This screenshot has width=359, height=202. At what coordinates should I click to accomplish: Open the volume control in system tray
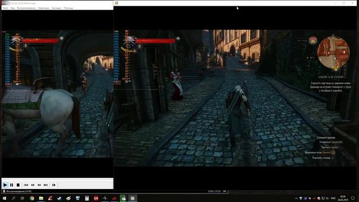[x=328, y=198]
